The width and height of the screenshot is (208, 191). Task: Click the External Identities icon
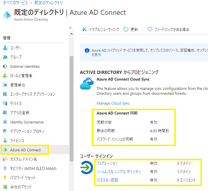click(x=5, y=66)
